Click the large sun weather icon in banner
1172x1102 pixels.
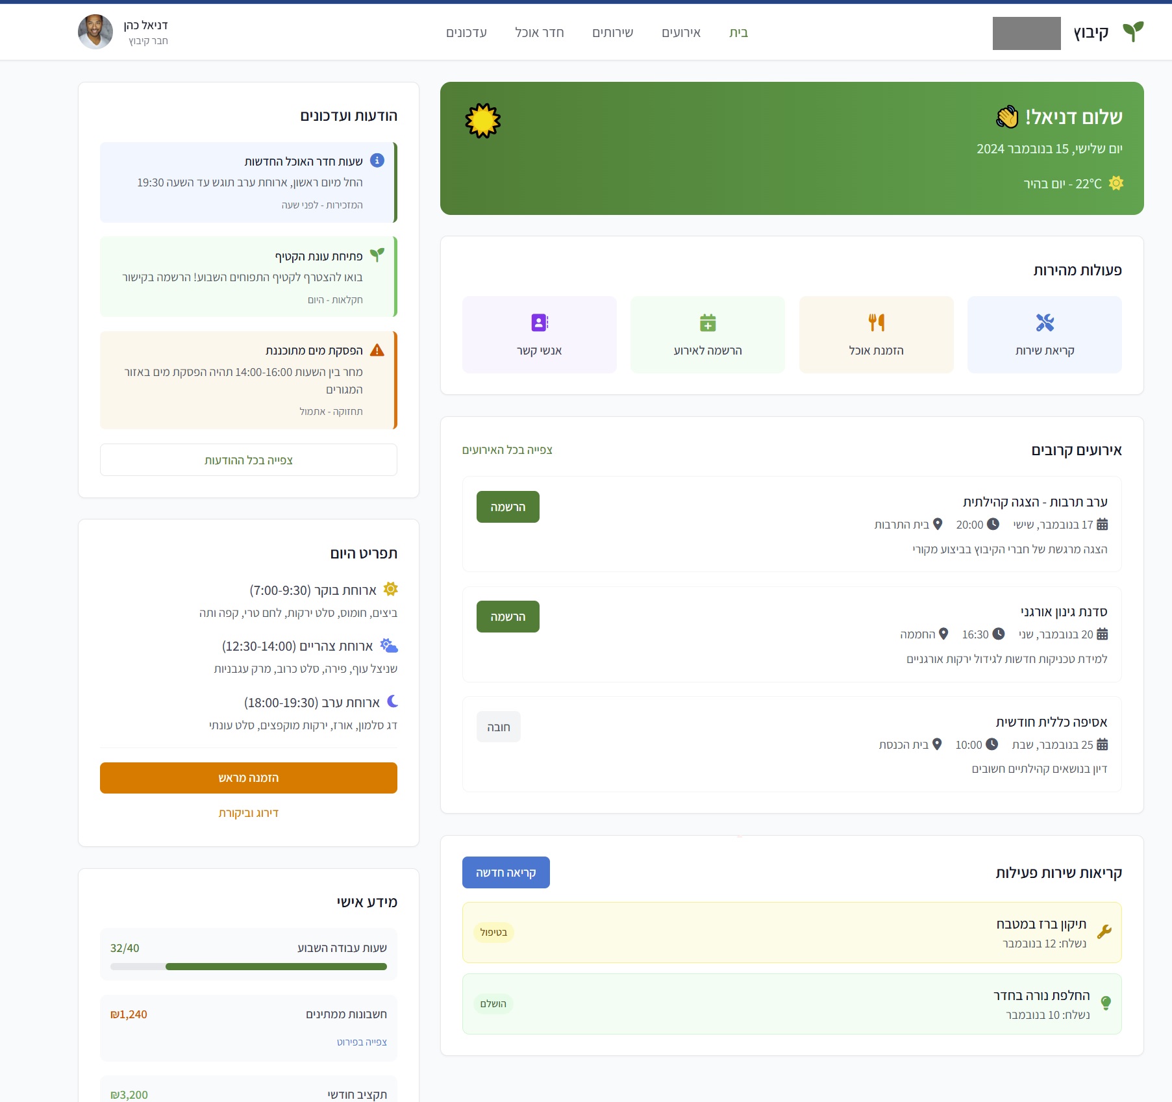click(x=483, y=121)
